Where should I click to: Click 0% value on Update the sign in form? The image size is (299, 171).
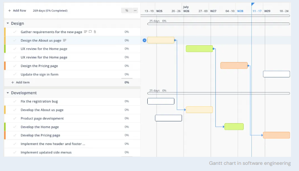click(x=127, y=74)
